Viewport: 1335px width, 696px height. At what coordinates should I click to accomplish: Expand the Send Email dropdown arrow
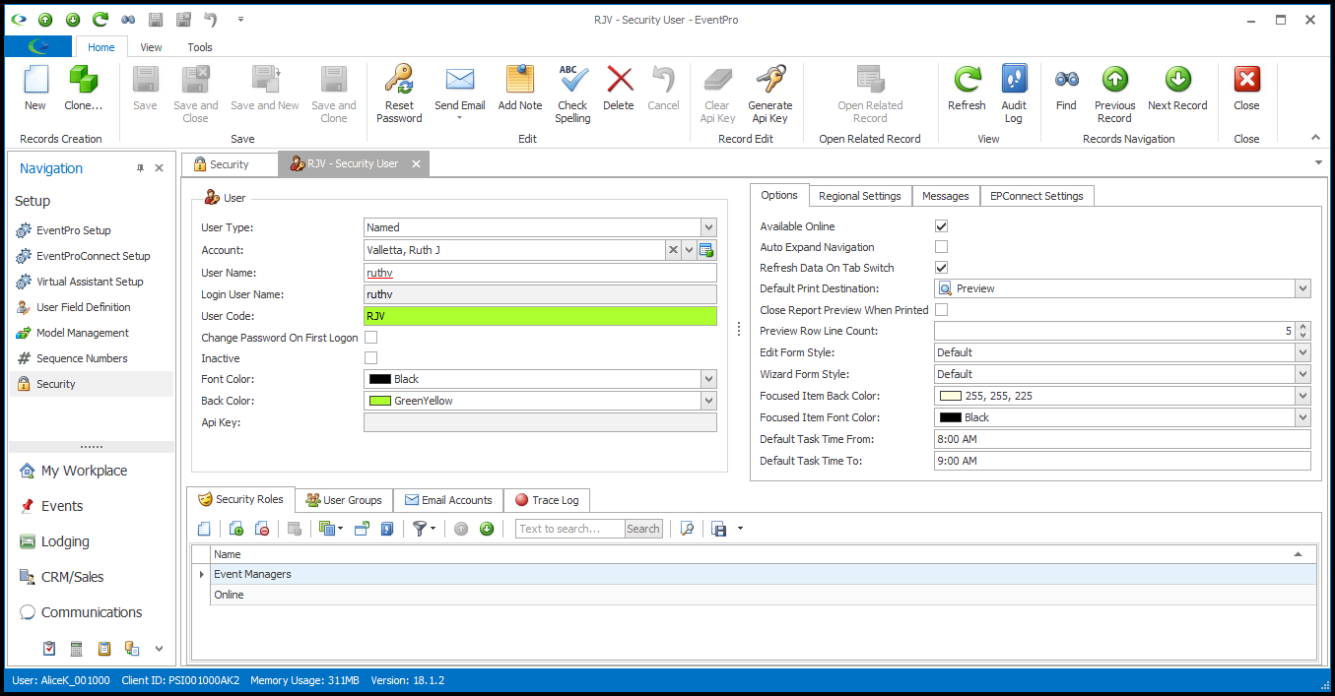tap(460, 118)
